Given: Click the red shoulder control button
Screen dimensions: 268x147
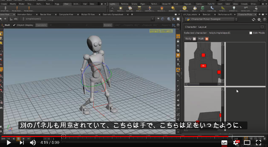Looking at the screenshot, I should click(219, 72).
